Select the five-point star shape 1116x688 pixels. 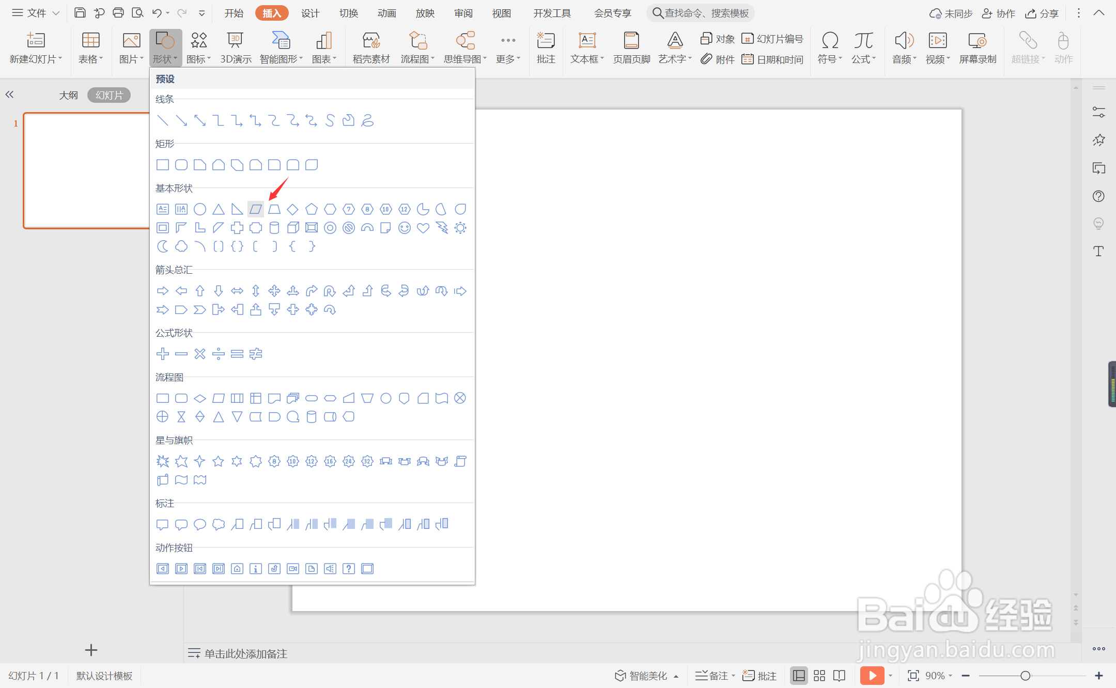click(219, 461)
